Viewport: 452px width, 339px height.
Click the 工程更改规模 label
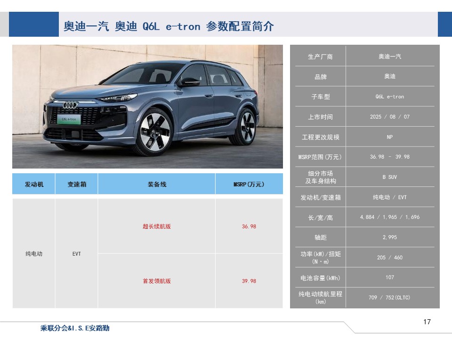coord(320,137)
